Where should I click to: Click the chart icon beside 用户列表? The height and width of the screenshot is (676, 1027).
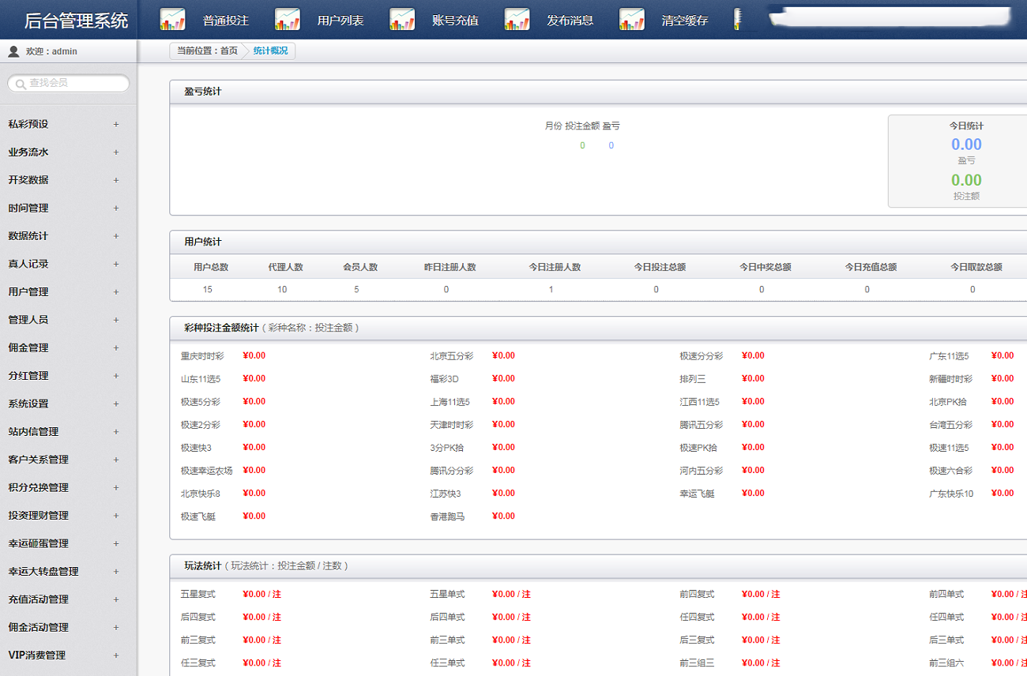[x=288, y=20]
